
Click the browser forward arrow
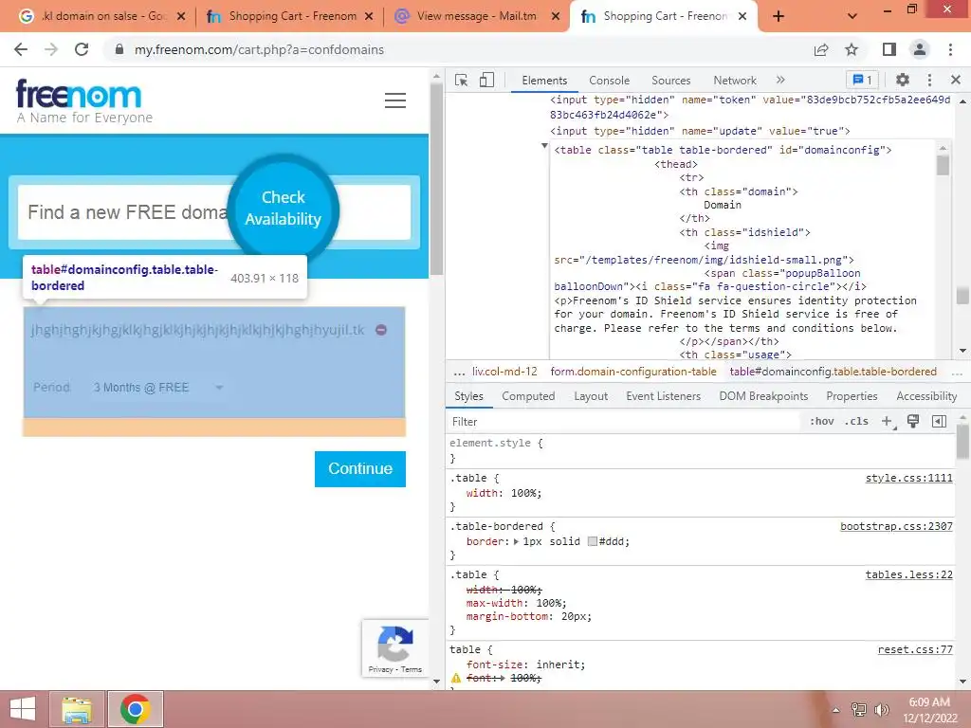51,49
